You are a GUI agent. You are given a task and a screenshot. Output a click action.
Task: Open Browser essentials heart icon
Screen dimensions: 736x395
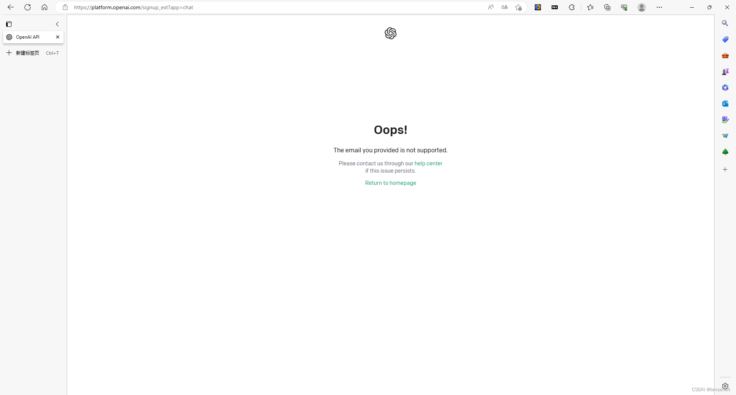(x=624, y=7)
